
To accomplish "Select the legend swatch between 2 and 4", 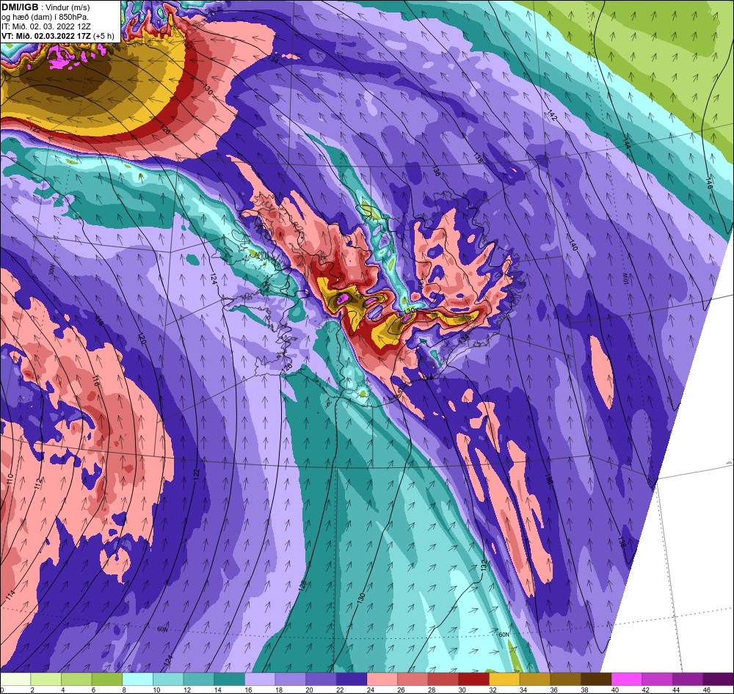I will [x=46, y=679].
